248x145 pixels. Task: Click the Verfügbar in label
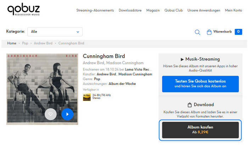(91, 90)
